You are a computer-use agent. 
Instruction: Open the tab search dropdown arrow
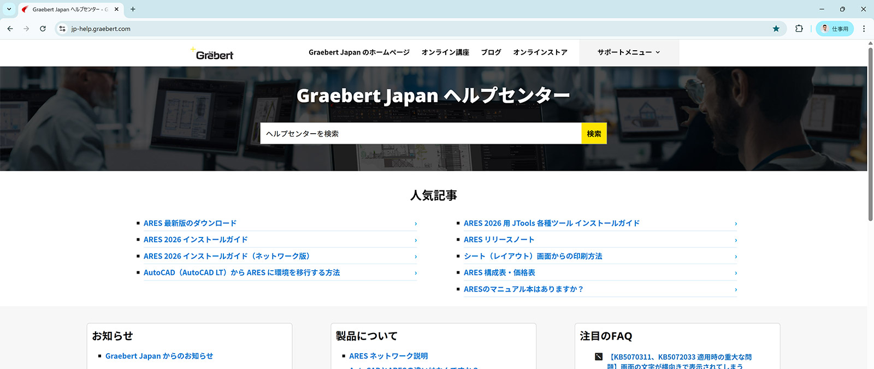coord(9,9)
